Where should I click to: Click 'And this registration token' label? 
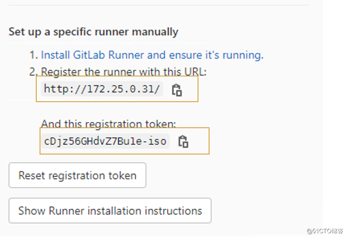point(108,124)
